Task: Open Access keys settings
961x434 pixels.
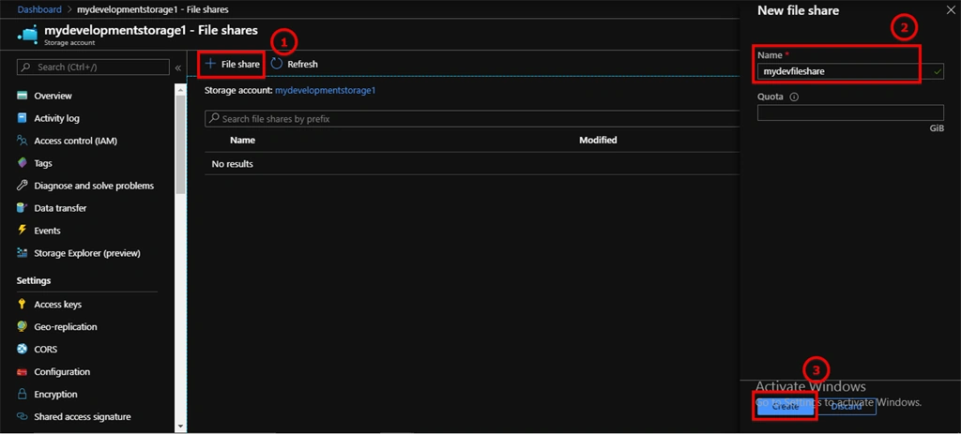Action: (57, 305)
